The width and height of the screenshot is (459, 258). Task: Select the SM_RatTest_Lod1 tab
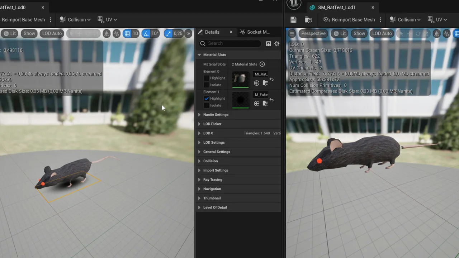[x=336, y=7]
